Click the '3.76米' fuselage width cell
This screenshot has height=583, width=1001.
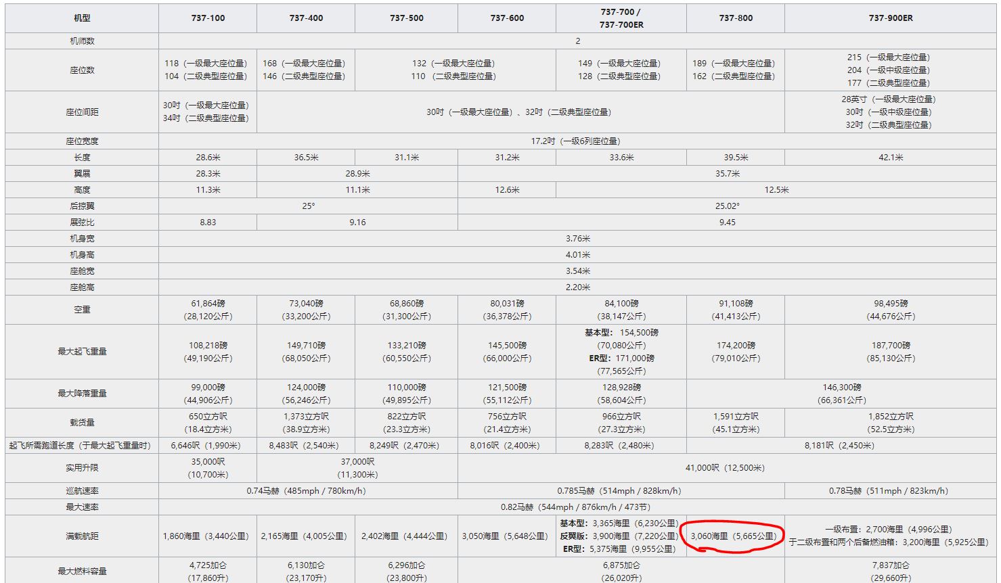pyautogui.click(x=578, y=238)
